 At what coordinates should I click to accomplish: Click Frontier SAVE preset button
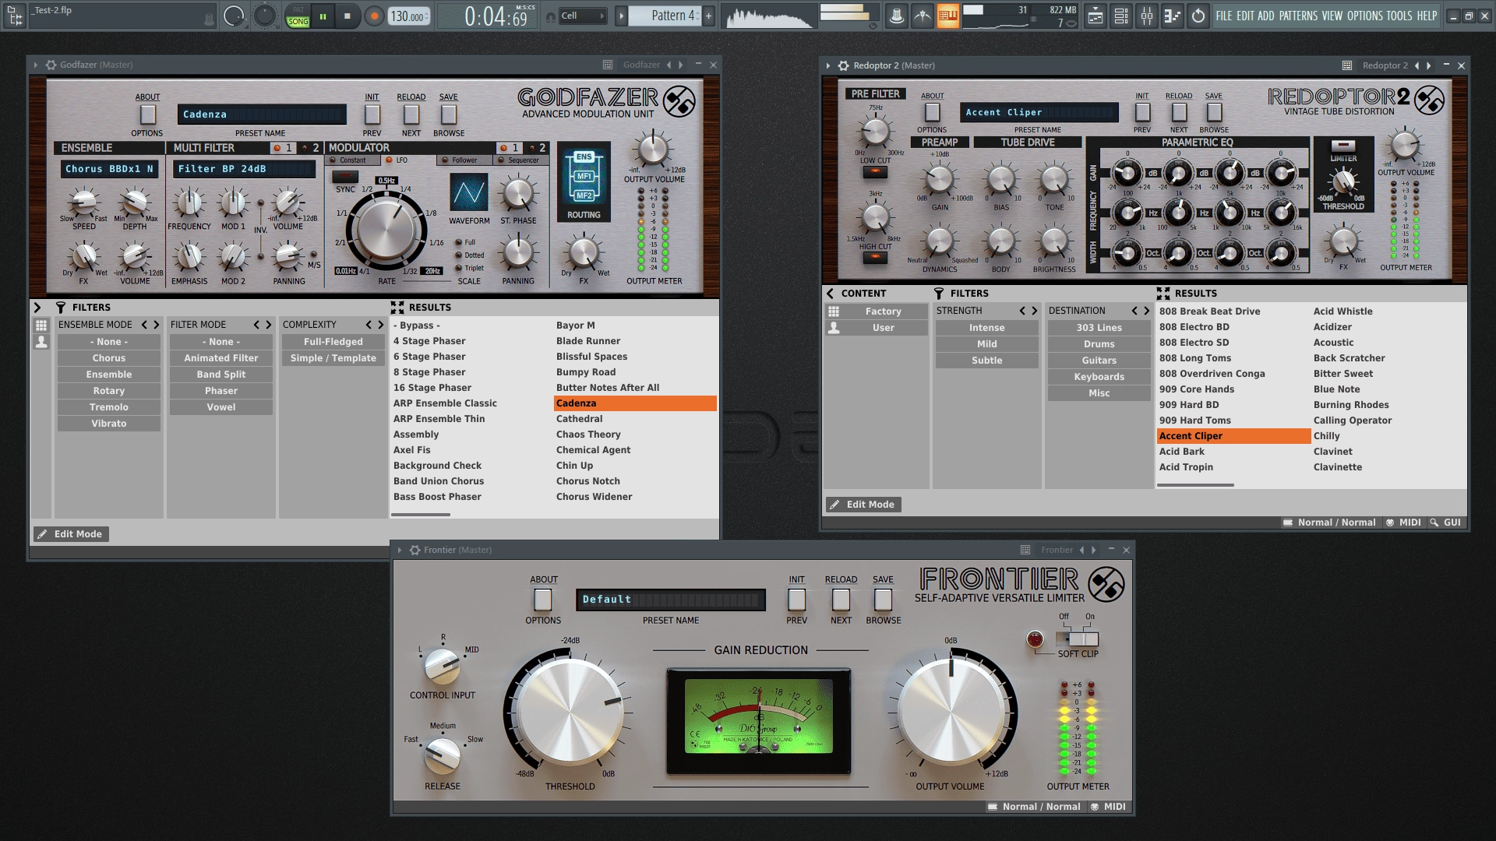click(883, 579)
